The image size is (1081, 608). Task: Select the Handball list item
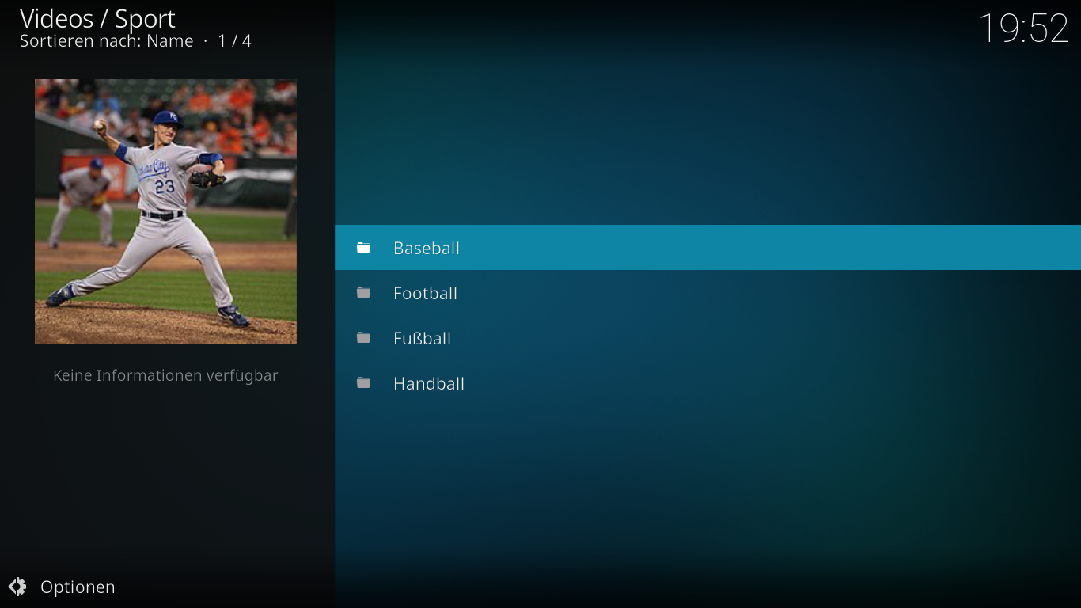pos(707,383)
